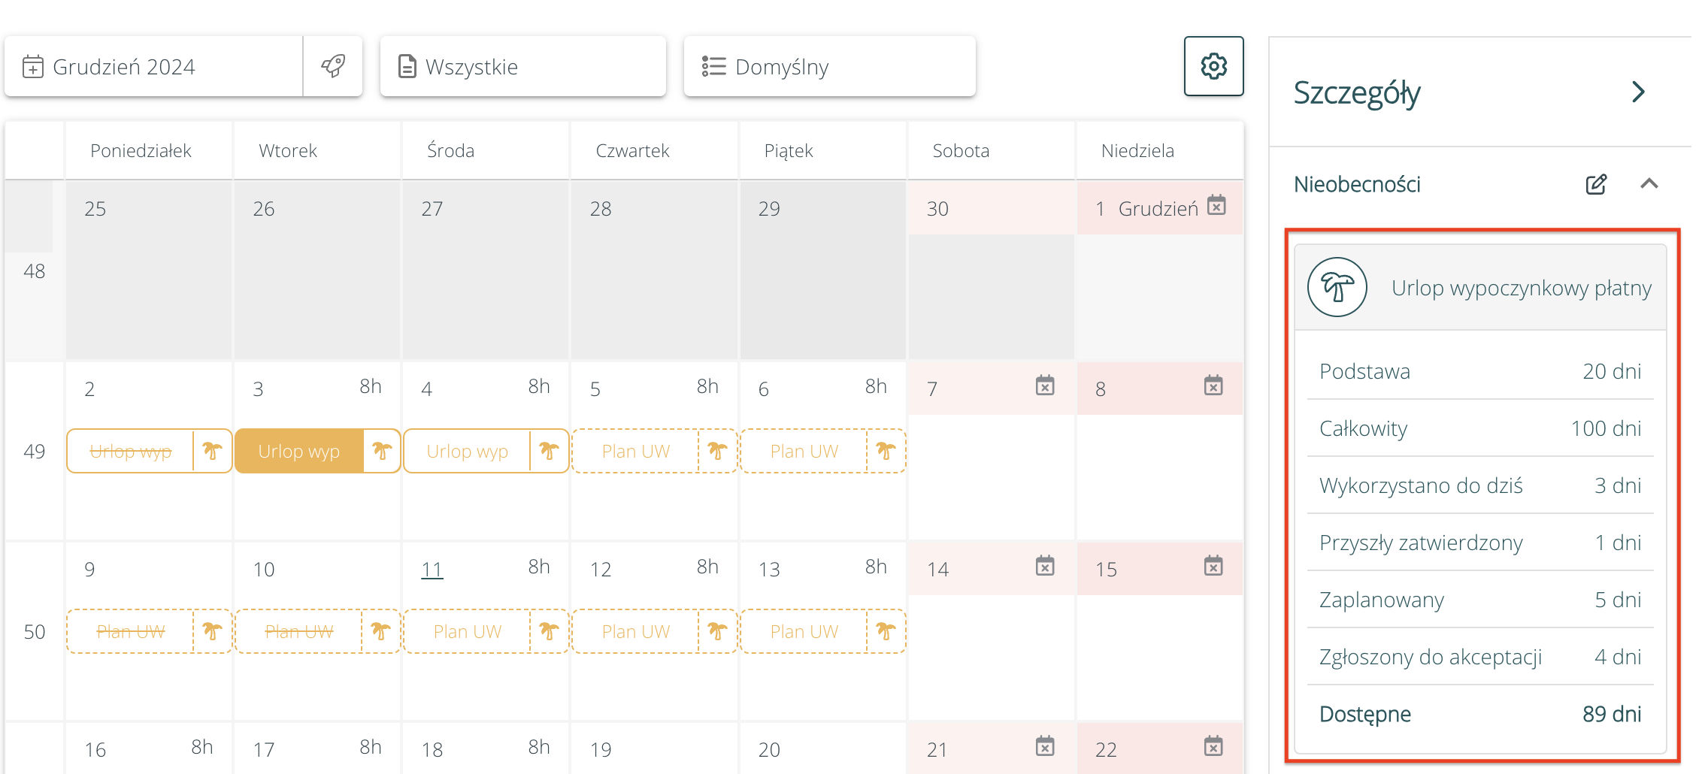The height and width of the screenshot is (774, 1708).
Task: Open the calendar settings gear
Action: tap(1213, 66)
